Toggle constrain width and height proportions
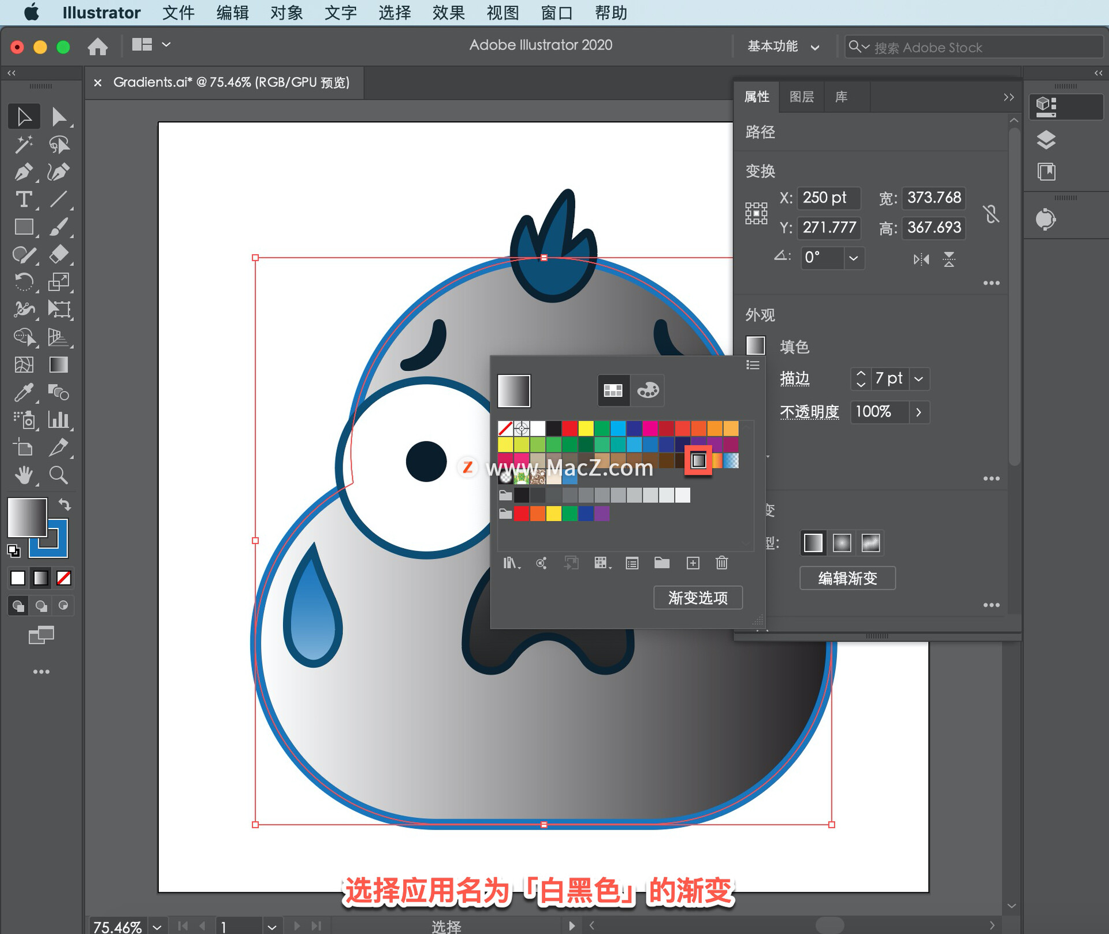Viewport: 1109px width, 934px height. [991, 214]
